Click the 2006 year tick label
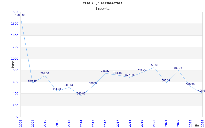 [x=20, y=123]
